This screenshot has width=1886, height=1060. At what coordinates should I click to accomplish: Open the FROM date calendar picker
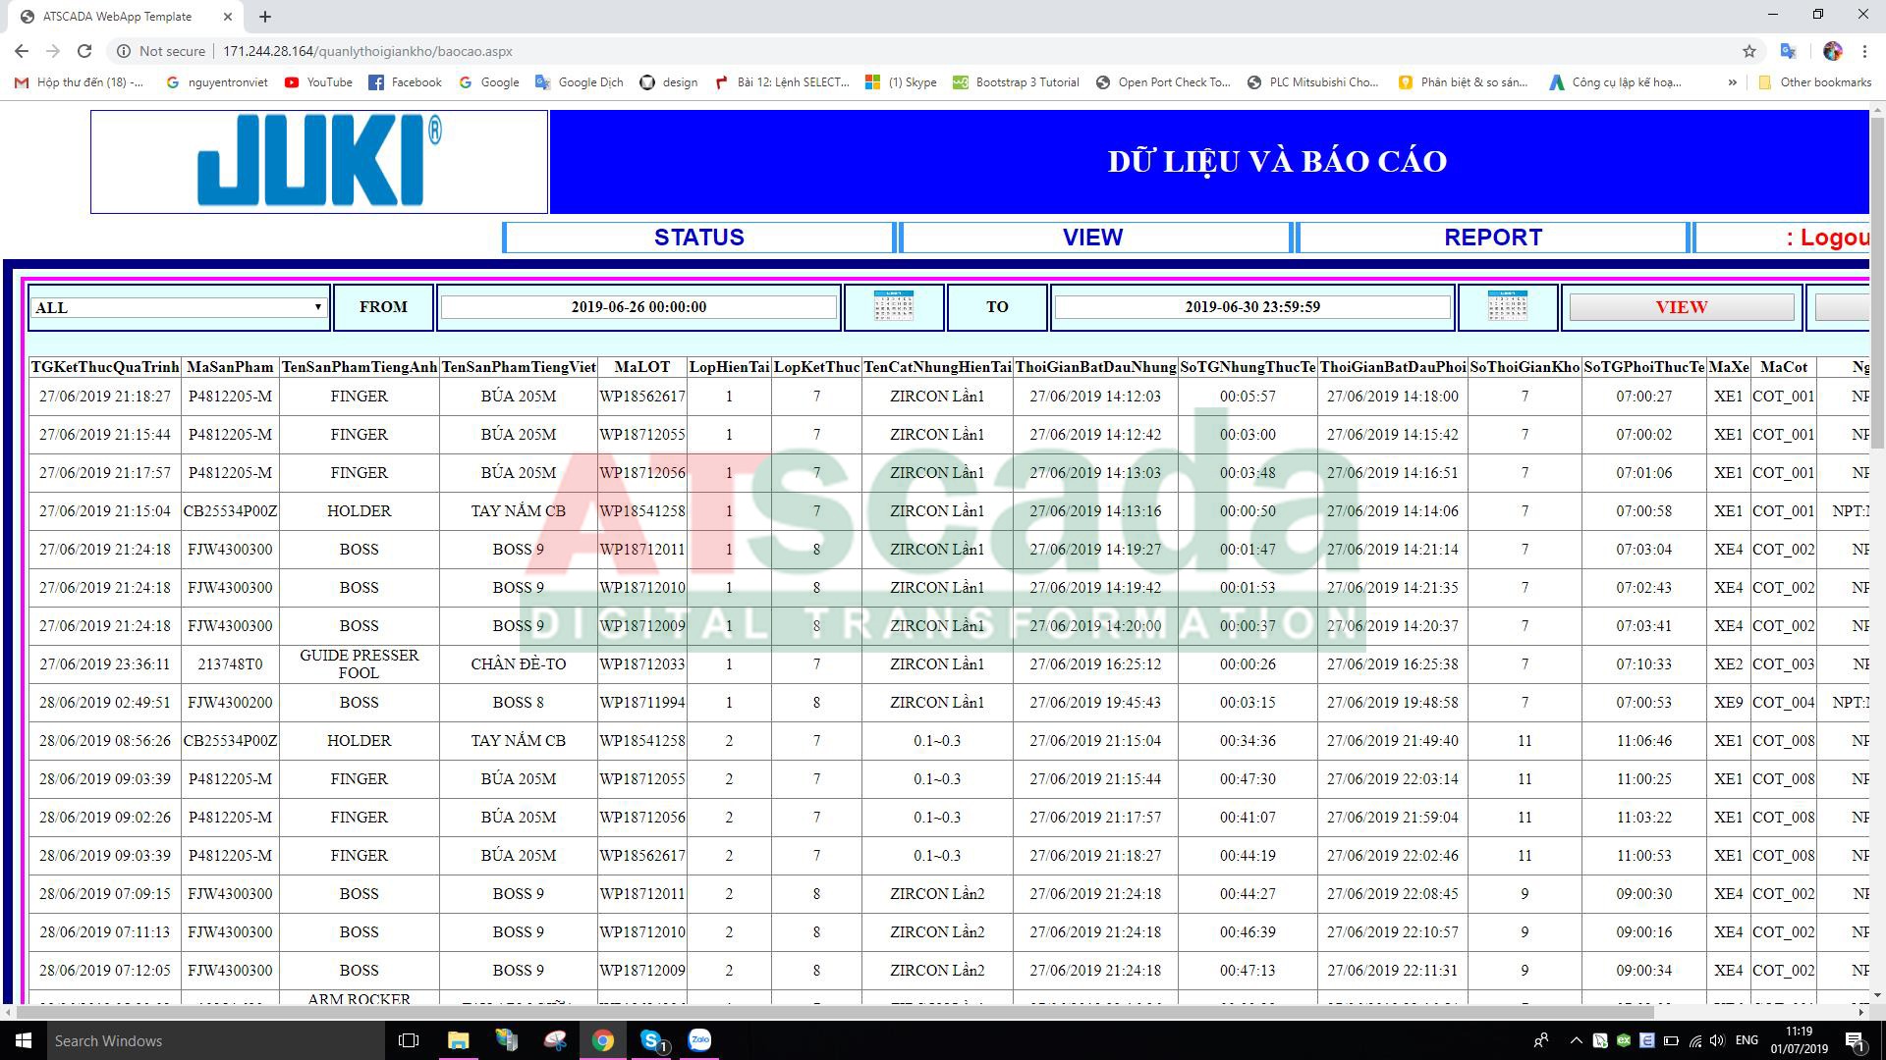click(893, 306)
